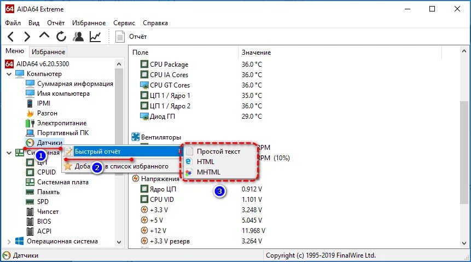Open the Сервис menu
Image resolution: width=471 pixels, height=262 pixels.
point(124,23)
